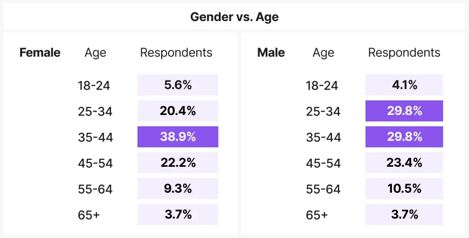This screenshot has height=238, width=469.
Task: Click the Respondents header in the Male table
Action: tap(404, 52)
